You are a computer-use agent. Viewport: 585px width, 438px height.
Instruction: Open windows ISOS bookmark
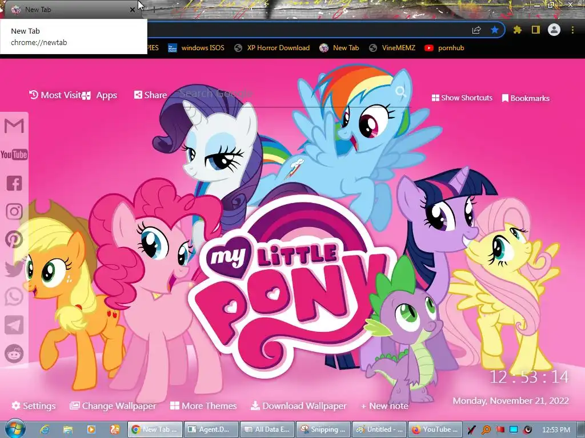pyautogui.click(x=197, y=48)
